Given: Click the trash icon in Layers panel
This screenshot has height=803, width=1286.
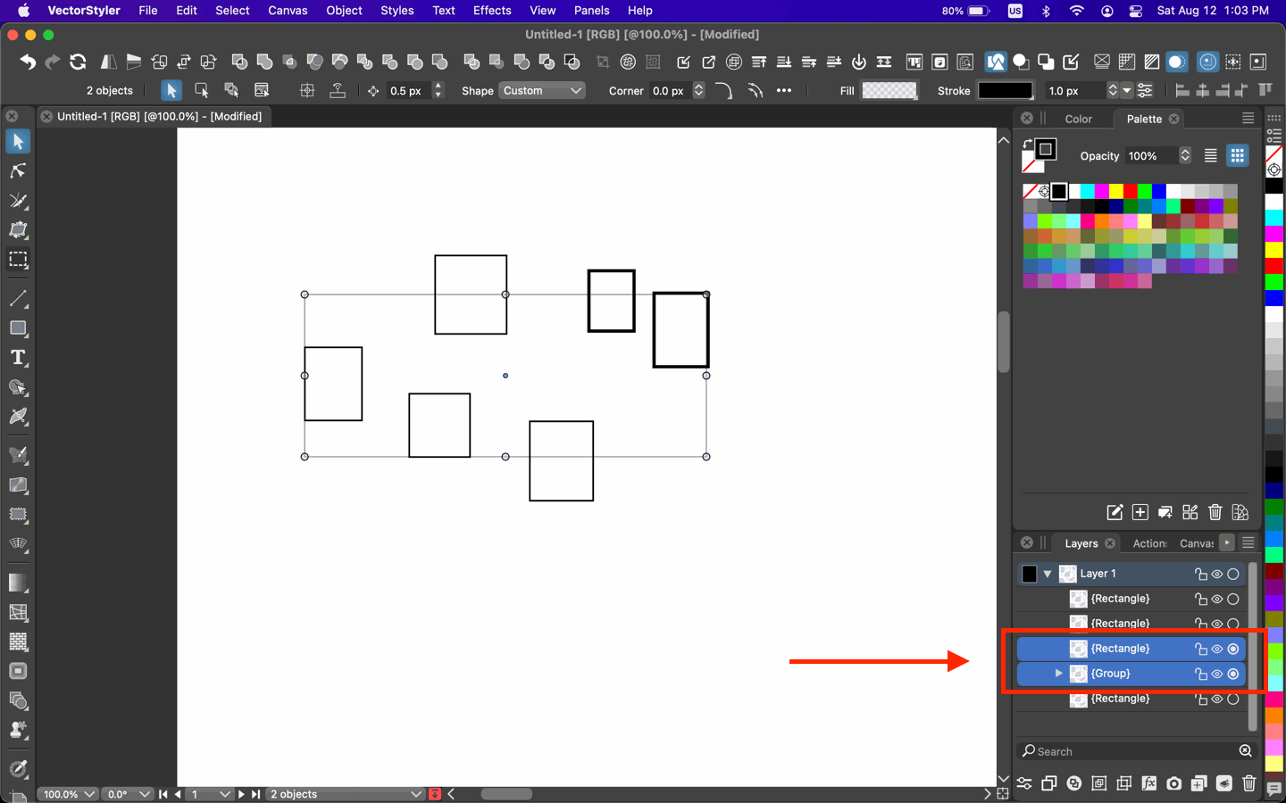Looking at the screenshot, I should [x=1249, y=783].
